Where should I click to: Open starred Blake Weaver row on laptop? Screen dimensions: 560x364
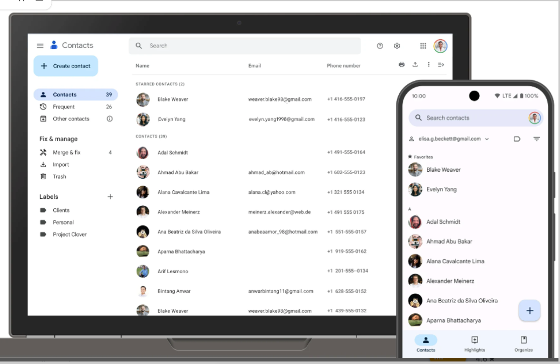[x=264, y=99]
